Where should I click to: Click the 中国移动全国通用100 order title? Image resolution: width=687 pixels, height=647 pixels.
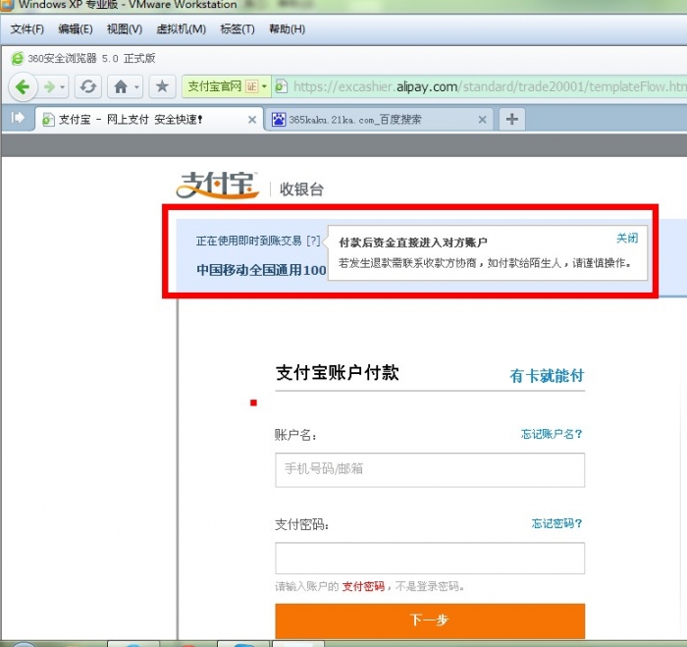[x=261, y=270]
